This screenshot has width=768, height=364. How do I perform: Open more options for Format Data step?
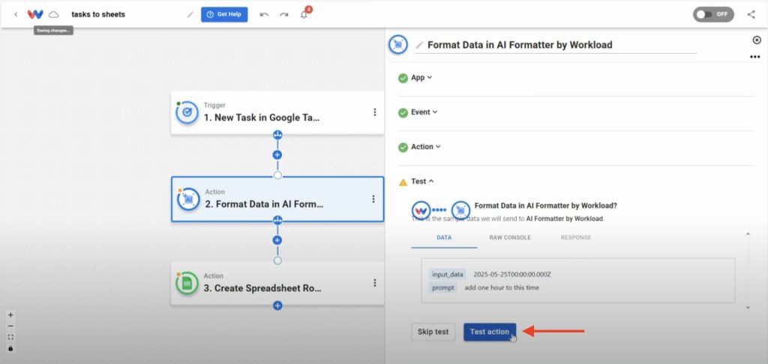coord(373,198)
